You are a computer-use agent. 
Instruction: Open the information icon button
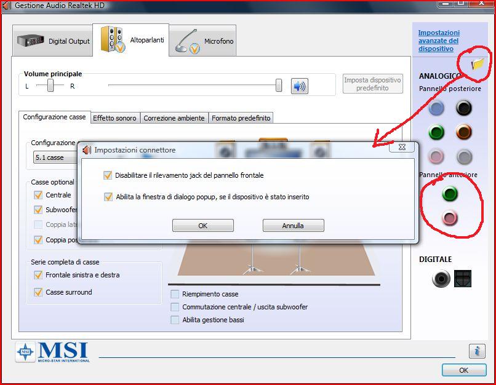pyautogui.click(x=477, y=351)
